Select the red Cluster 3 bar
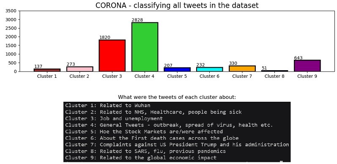The height and width of the screenshot is (164, 337). 112,56
